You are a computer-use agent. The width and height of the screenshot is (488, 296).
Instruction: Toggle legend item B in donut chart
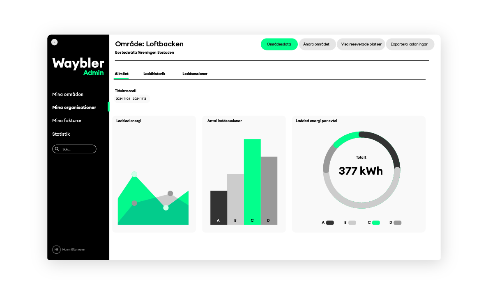(x=352, y=223)
